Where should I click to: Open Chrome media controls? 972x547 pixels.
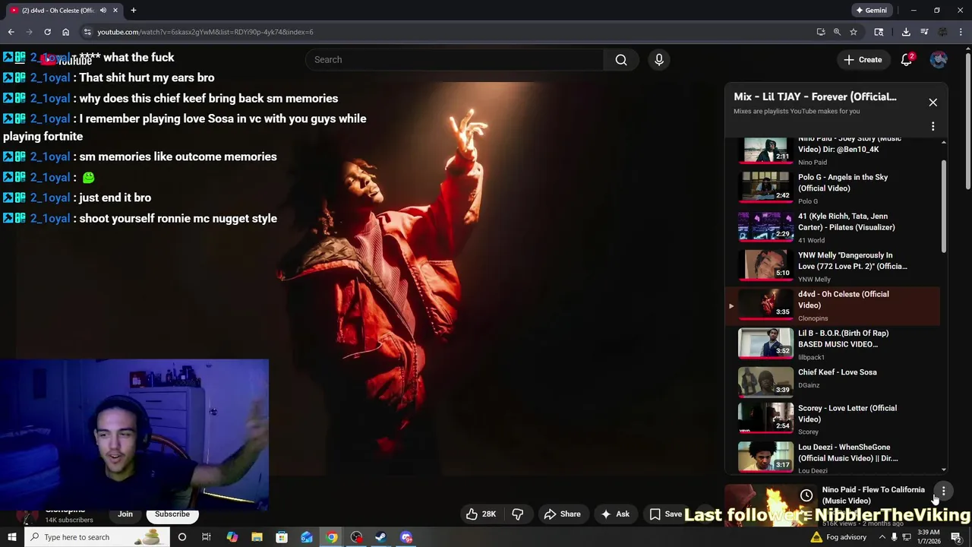tap(924, 32)
